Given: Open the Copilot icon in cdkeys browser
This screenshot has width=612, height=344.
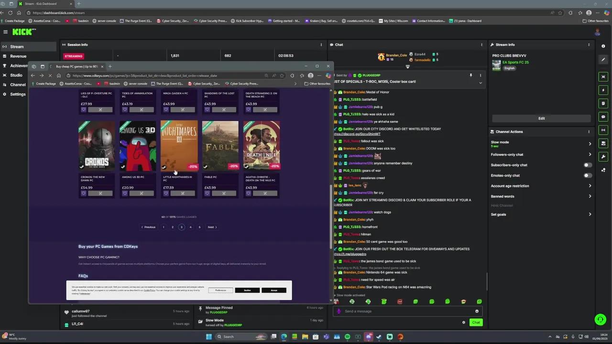Looking at the screenshot, I should (328, 75).
